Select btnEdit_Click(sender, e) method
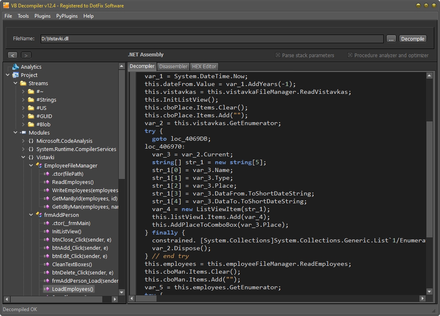Image resolution: width=440 pixels, height=316 pixels. [79, 256]
